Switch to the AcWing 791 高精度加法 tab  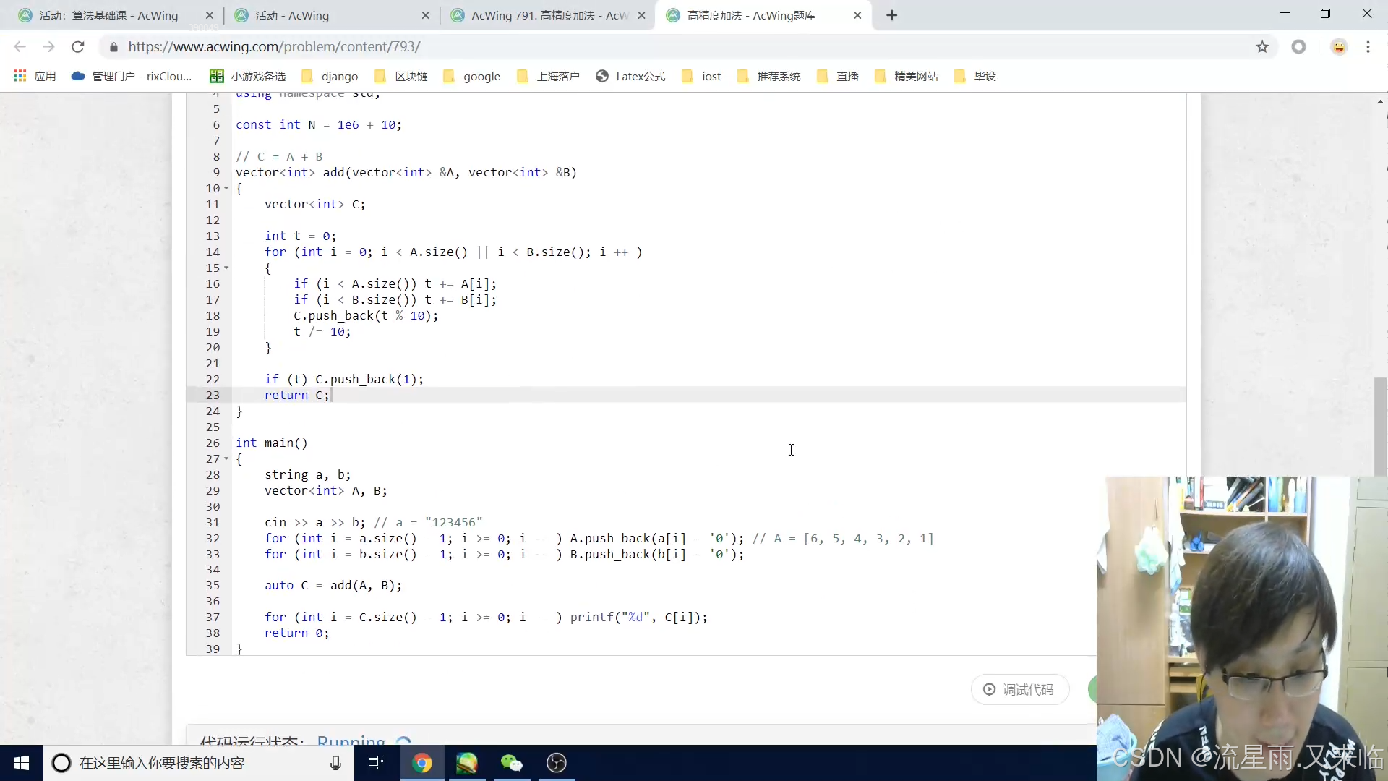tap(548, 15)
